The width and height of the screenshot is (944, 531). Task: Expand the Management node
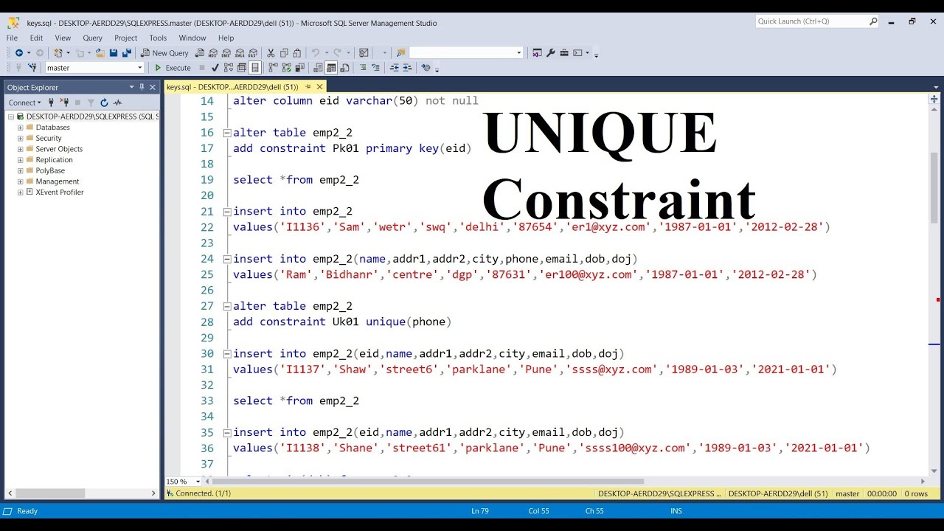click(x=20, y=181)
